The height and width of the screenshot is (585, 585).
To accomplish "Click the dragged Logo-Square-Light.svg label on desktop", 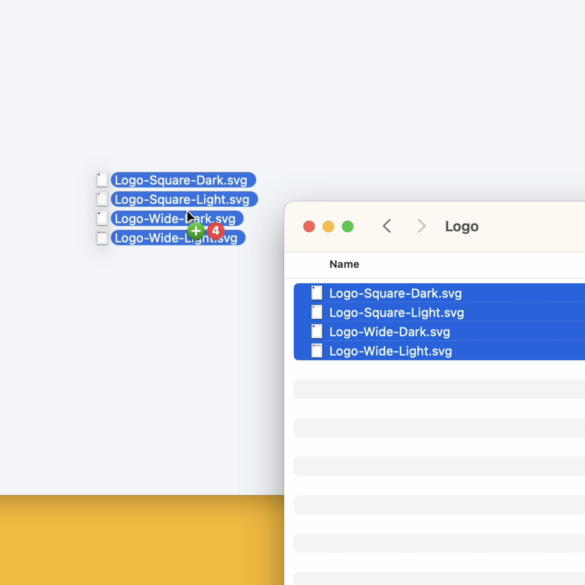I will 182,199.
